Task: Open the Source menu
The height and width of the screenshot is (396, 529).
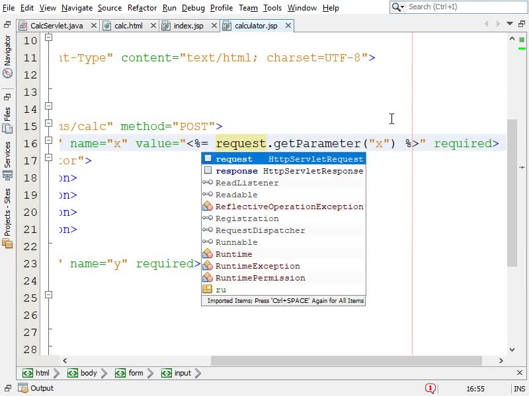Action: point(110,8)
